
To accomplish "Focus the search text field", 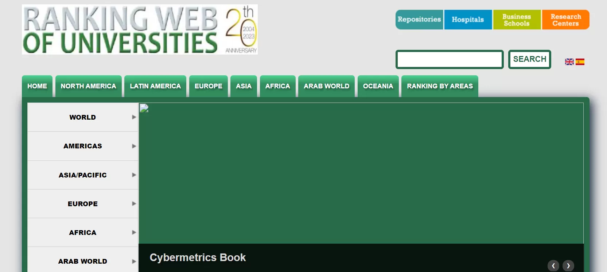I will pyautogui.click(x=450, y=59).
